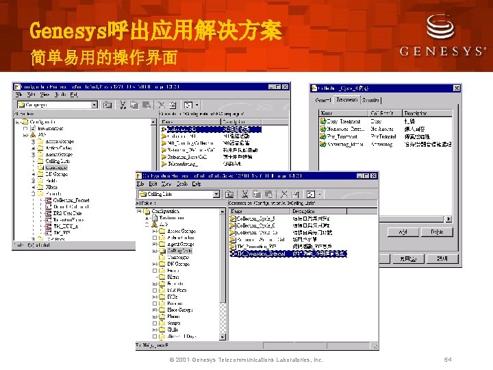The image size is (493, 370).
Task: Open Tools menu in Calling Lists window
Action: (182, 184)
